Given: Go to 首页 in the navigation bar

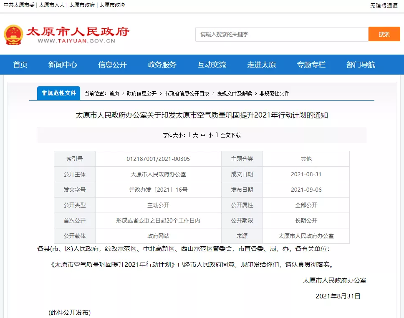Looking at the screenshot, I should point(20,65).
